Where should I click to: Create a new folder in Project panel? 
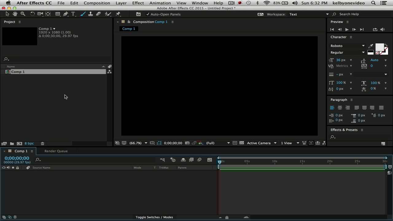[x=12, y=143]
